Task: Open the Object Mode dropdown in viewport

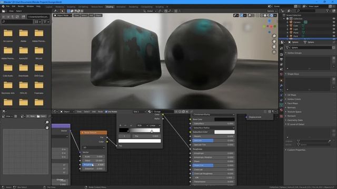Action: [x=63, y=15]
